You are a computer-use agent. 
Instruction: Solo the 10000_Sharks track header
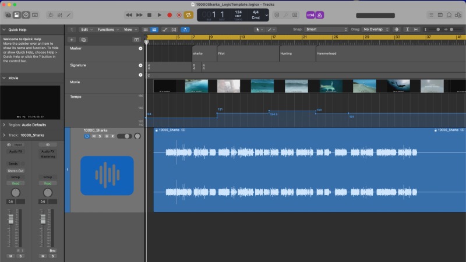pyautogui.click(x=100, y=136)
